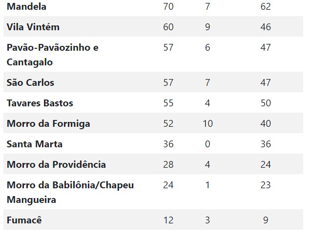Click value 28 in Morro da Providência row
Image resolution: width=310 pixels, height=239 pixels.
coord(168,164)
